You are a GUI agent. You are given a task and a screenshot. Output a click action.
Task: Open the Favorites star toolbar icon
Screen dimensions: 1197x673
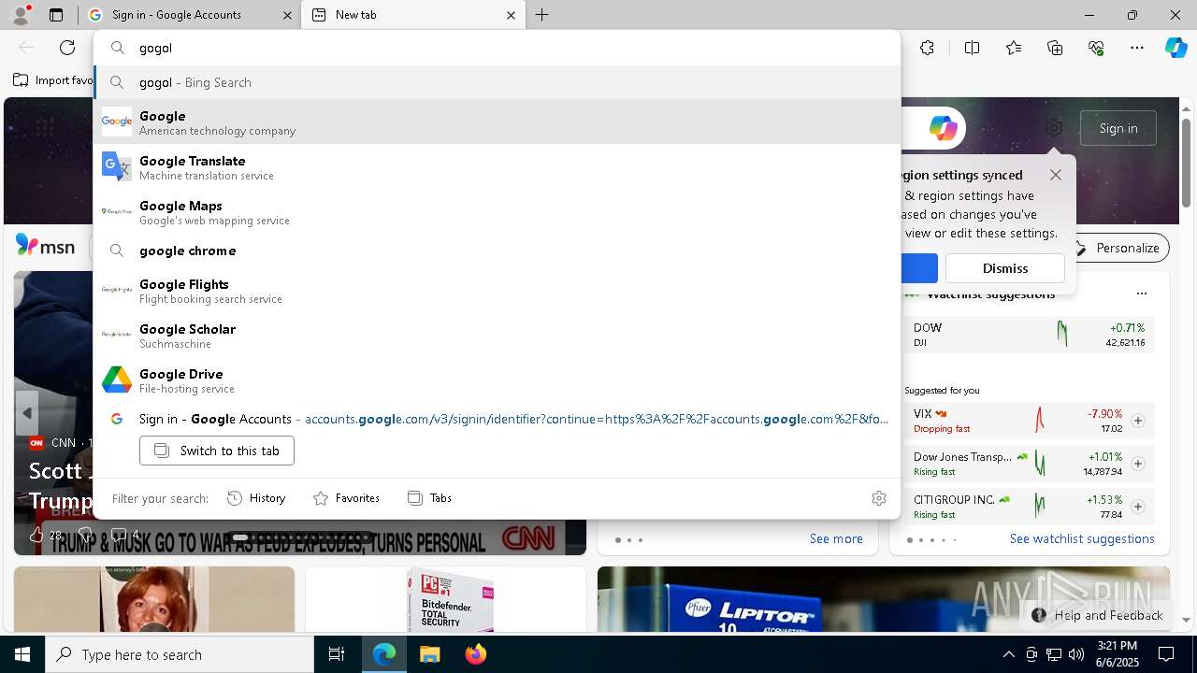(x=1014, y=48)
